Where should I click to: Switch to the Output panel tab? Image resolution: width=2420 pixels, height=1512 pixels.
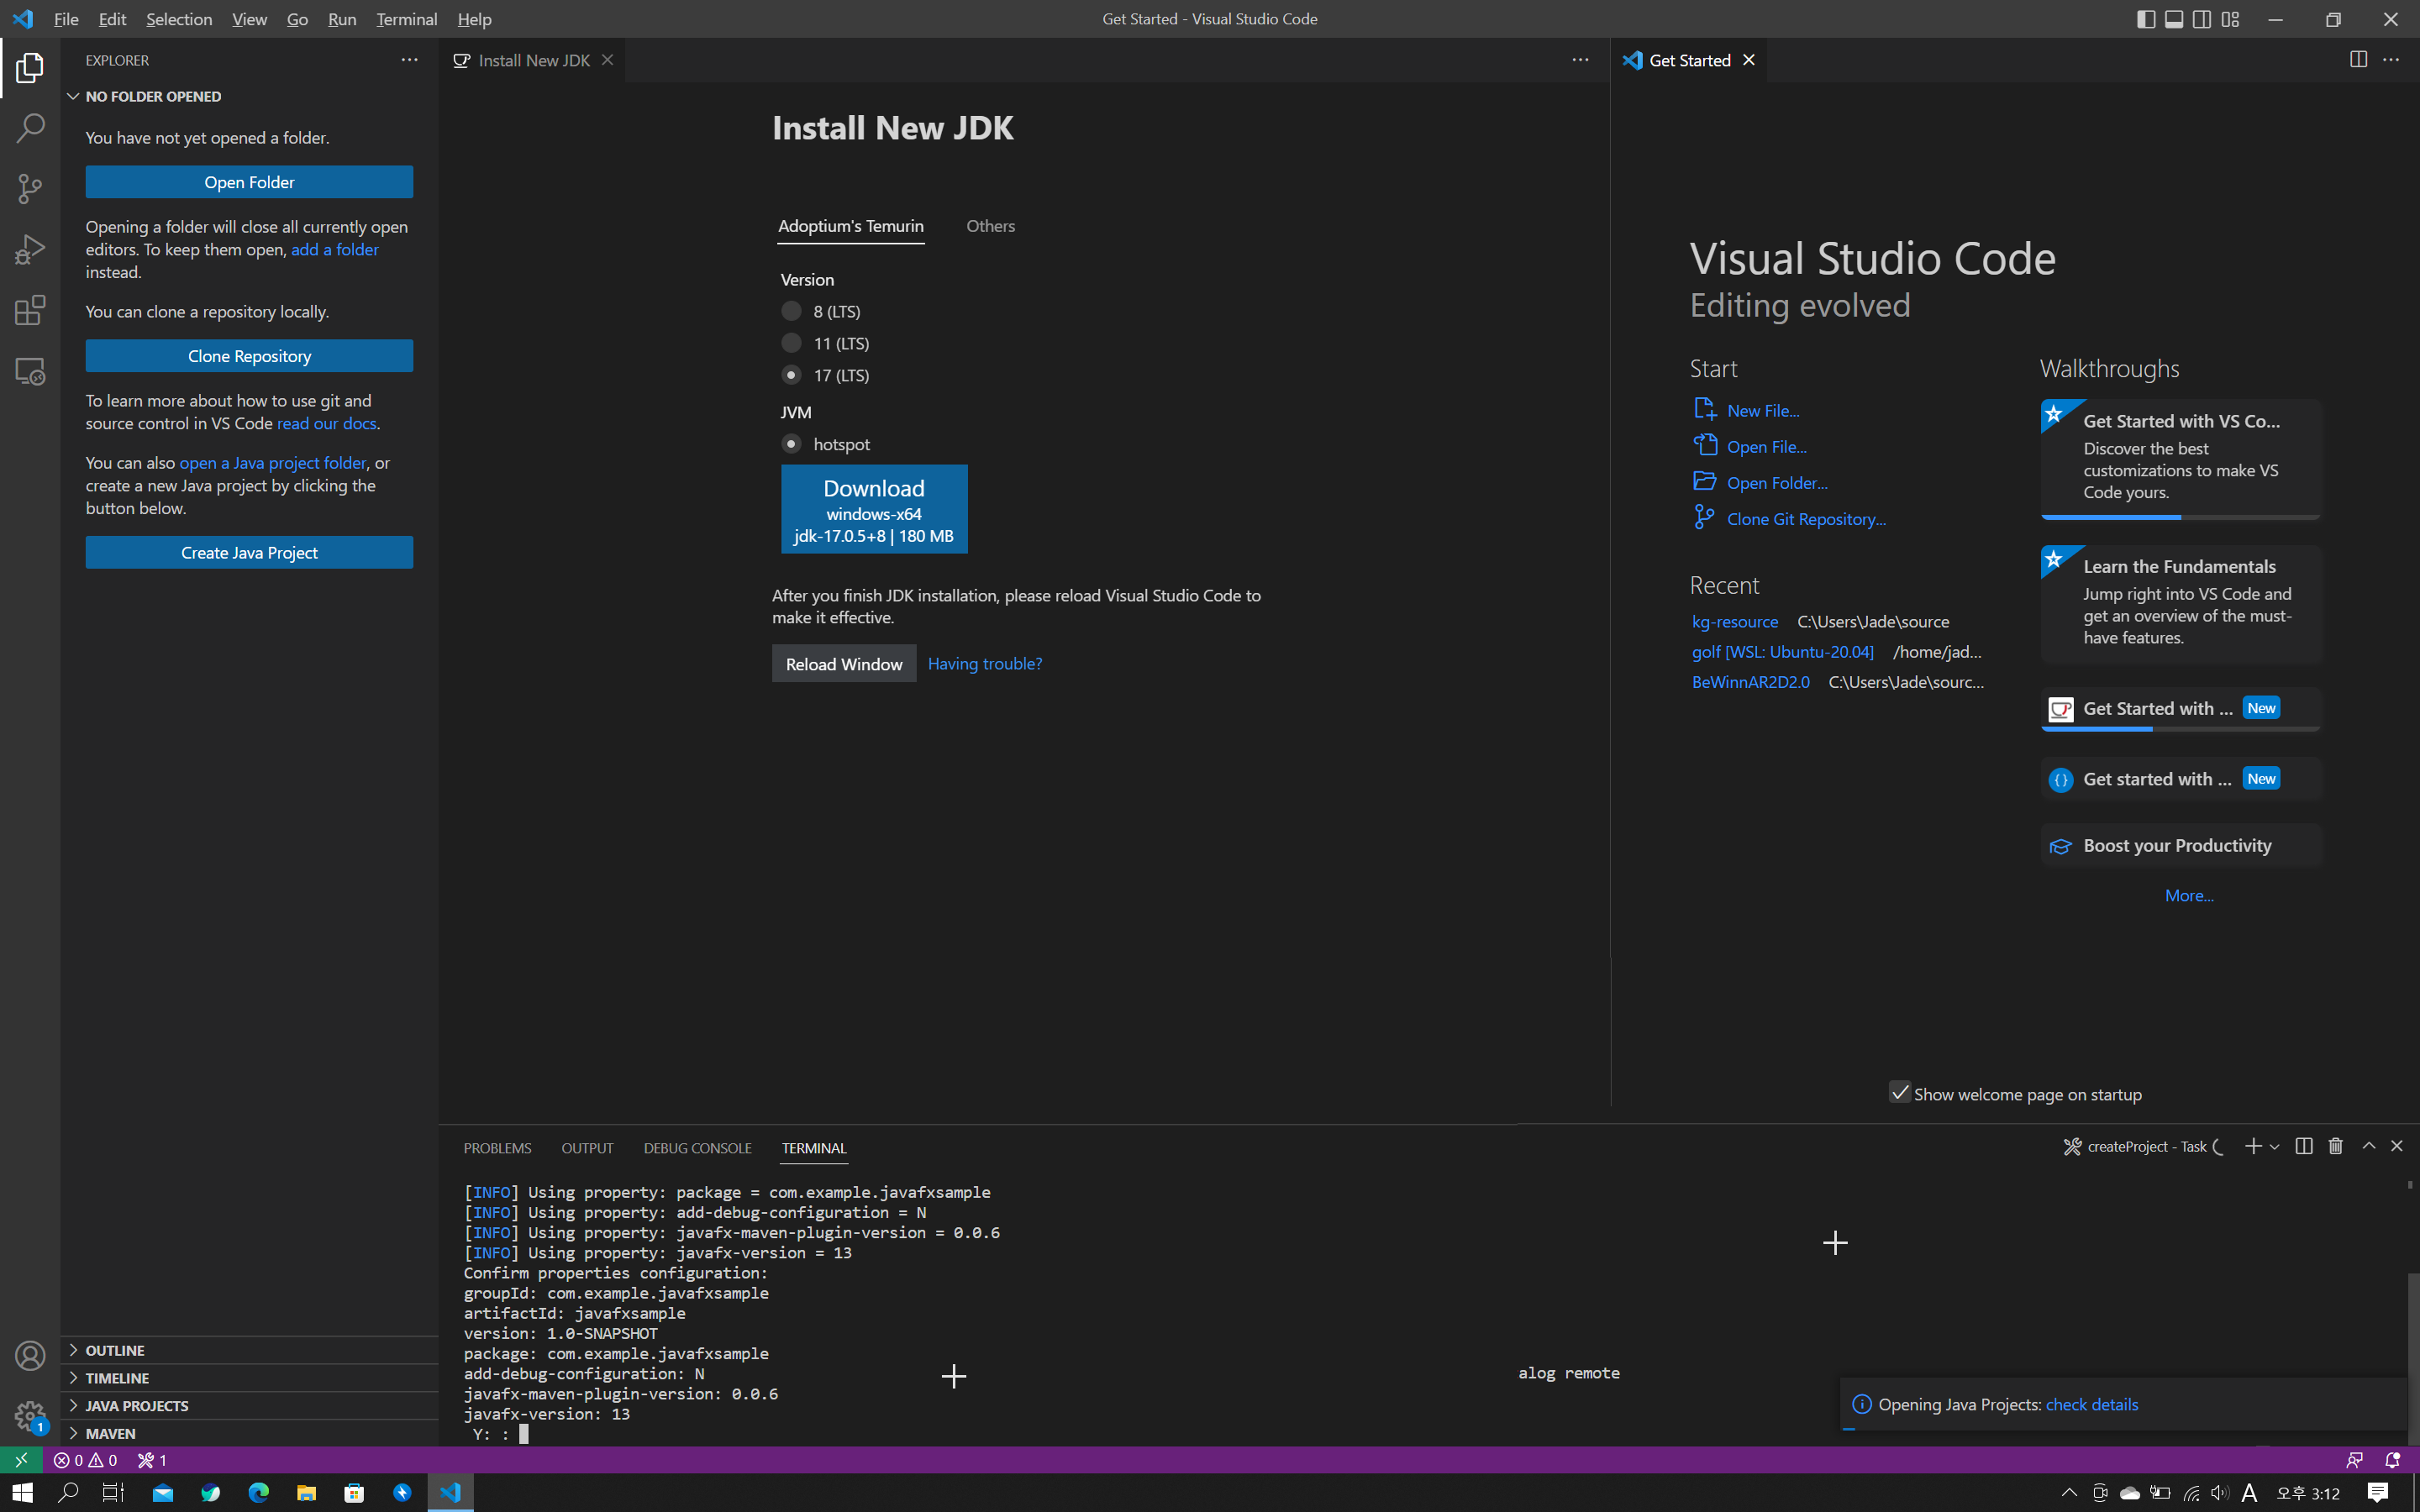pos(587,1148)
